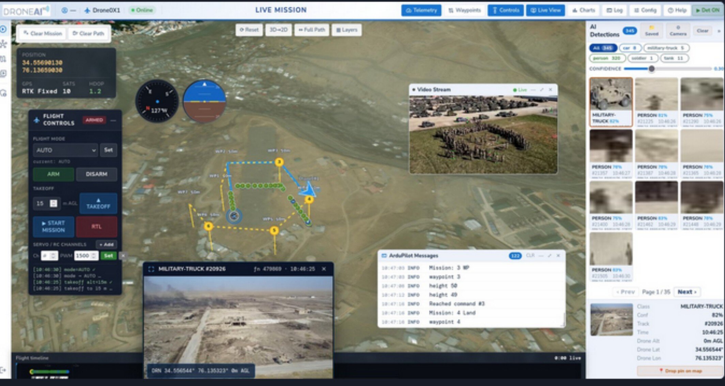The width and height of the screenshot is (725, 386).
Task: Click waypoint 3 marker on map
Action: [279, 162]
